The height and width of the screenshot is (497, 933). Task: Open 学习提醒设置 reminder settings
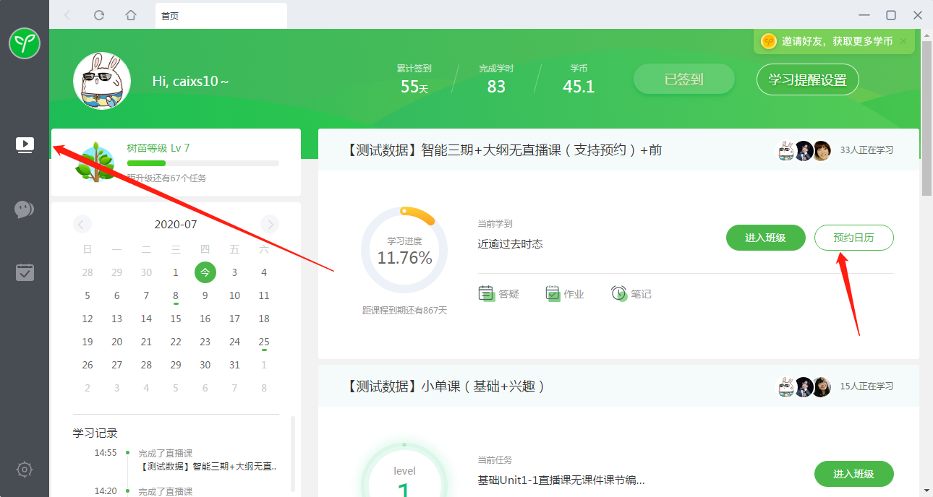pyautogui.click(x=807, y=79)
